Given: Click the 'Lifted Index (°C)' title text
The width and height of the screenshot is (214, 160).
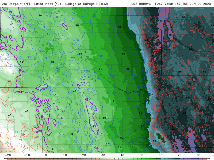Looking at the screenshot, I should point(48,4).
